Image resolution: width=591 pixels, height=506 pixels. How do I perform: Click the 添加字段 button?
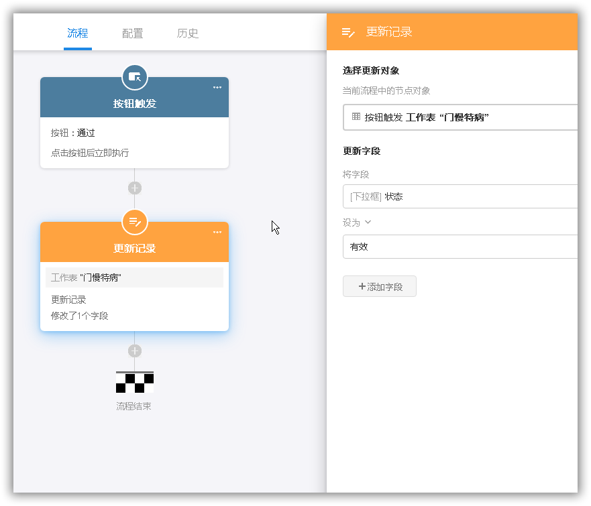coord(380,286)
